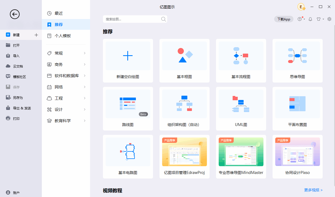The image size is (335, 197).
Task: Click the back arrow at top left
Action: pyautogui.click(x=15, y=14)
